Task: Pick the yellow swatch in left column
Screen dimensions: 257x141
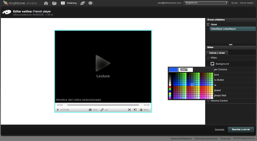Action: [170, 93]
